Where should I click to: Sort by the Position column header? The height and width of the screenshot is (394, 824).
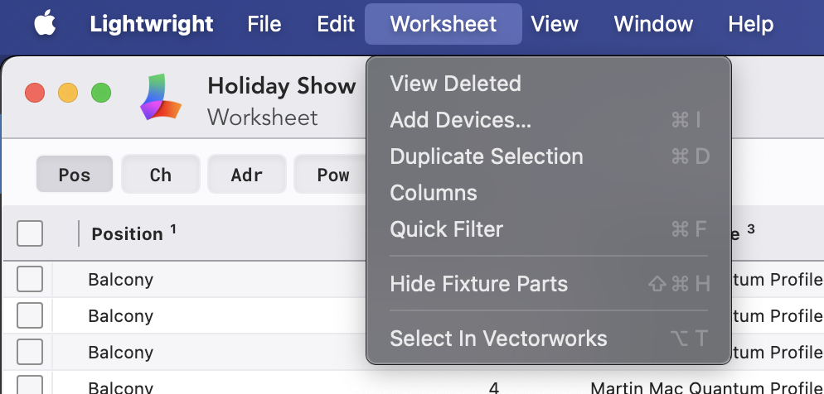pyautogui.click(x=127, y=234)
